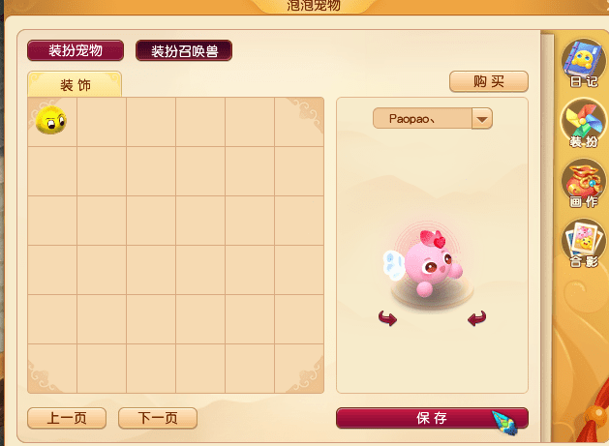Click the pink pet preview

pos(424,263)
